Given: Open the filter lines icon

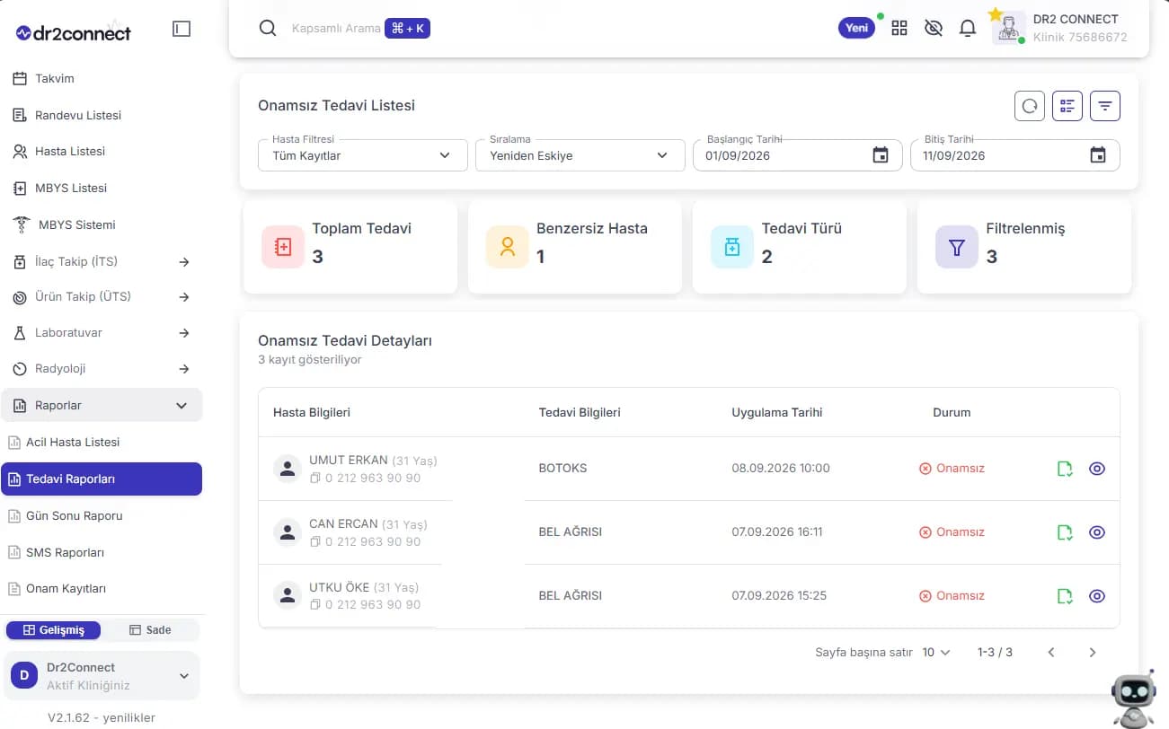Looking at the screenshot, I should coord(1105,106).
